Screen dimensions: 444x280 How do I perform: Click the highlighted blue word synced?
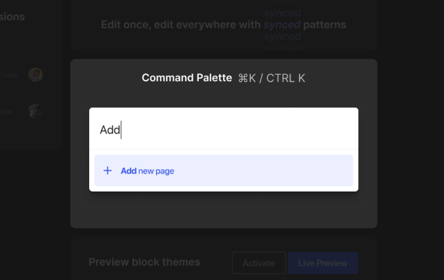(282, 25)
